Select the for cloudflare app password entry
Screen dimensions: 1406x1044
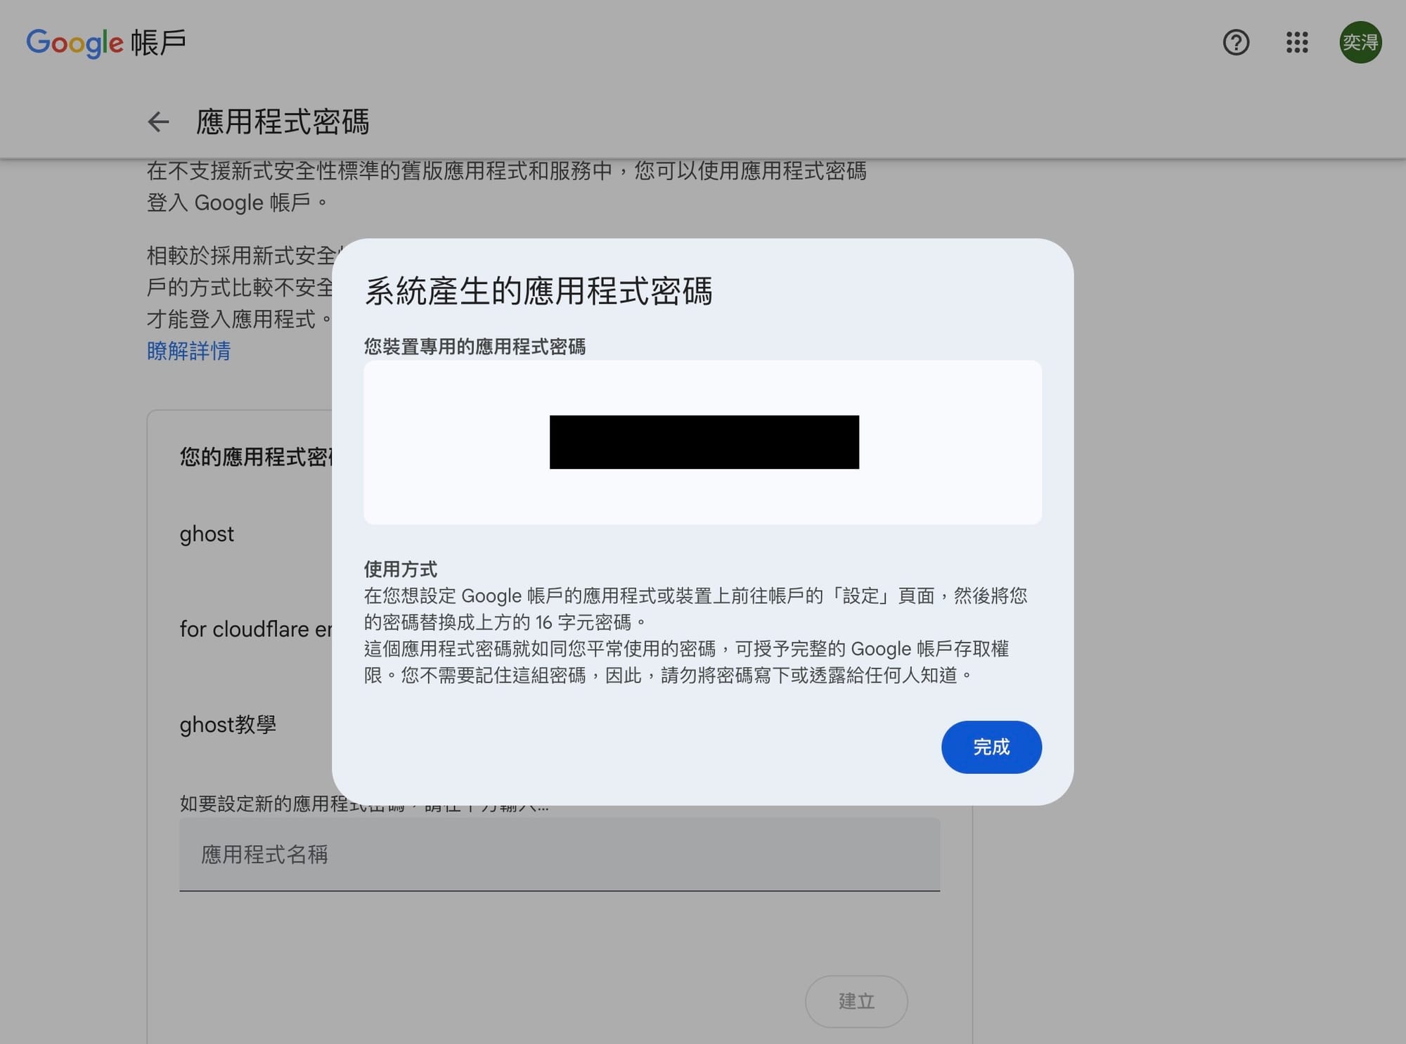click(x=256, y=629)
